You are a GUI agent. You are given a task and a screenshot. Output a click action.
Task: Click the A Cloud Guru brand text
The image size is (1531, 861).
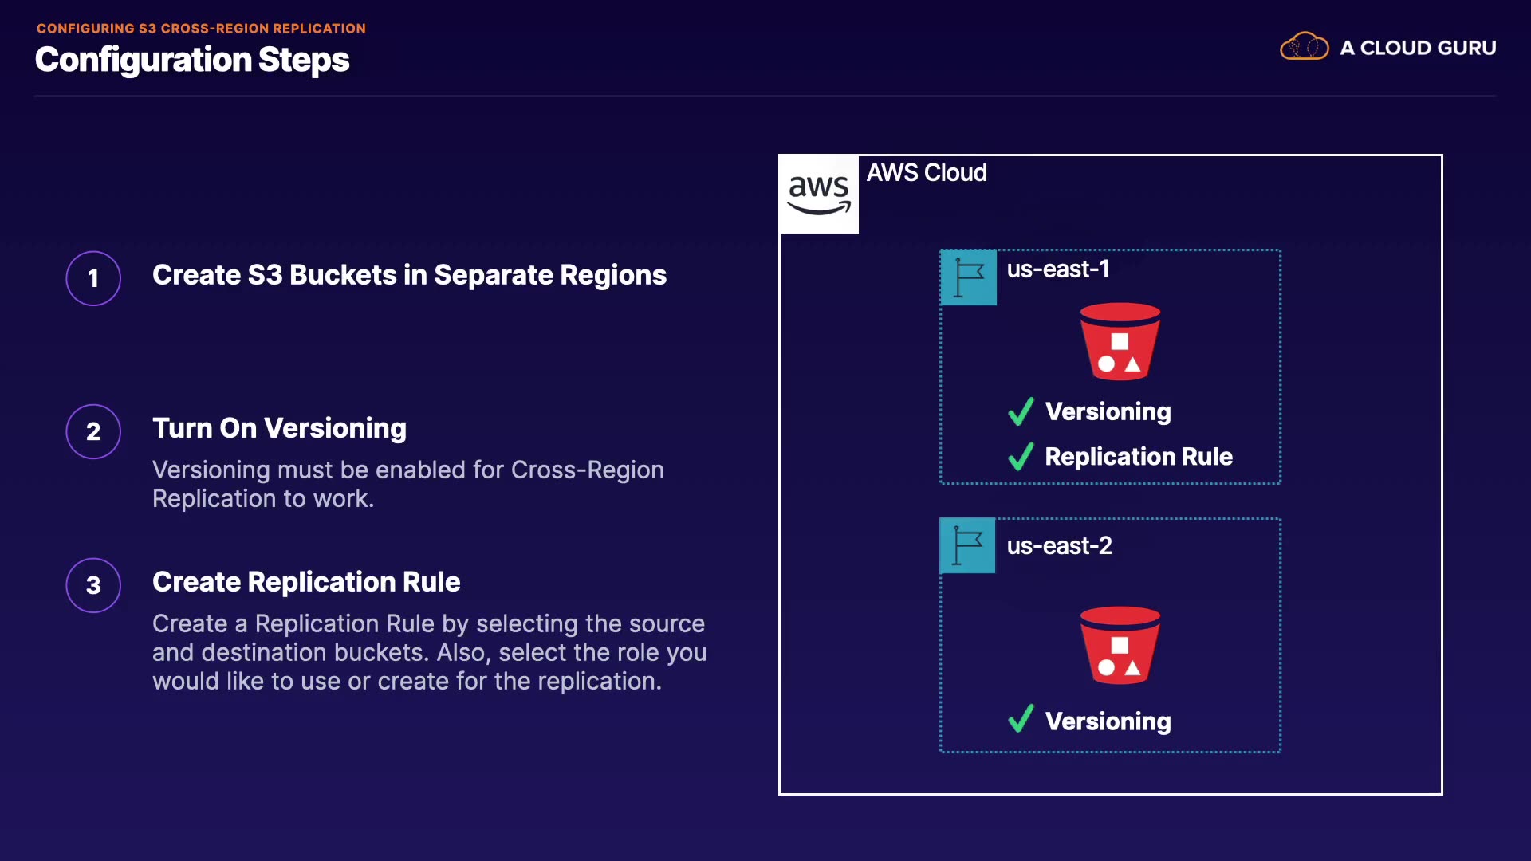(1418, 48)
